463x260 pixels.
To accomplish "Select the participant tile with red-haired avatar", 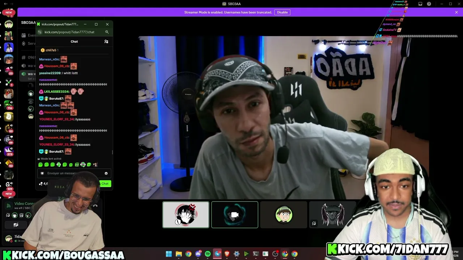I will [186, 214].
